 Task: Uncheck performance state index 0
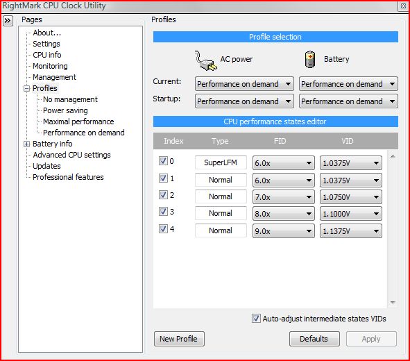point(163,160)
